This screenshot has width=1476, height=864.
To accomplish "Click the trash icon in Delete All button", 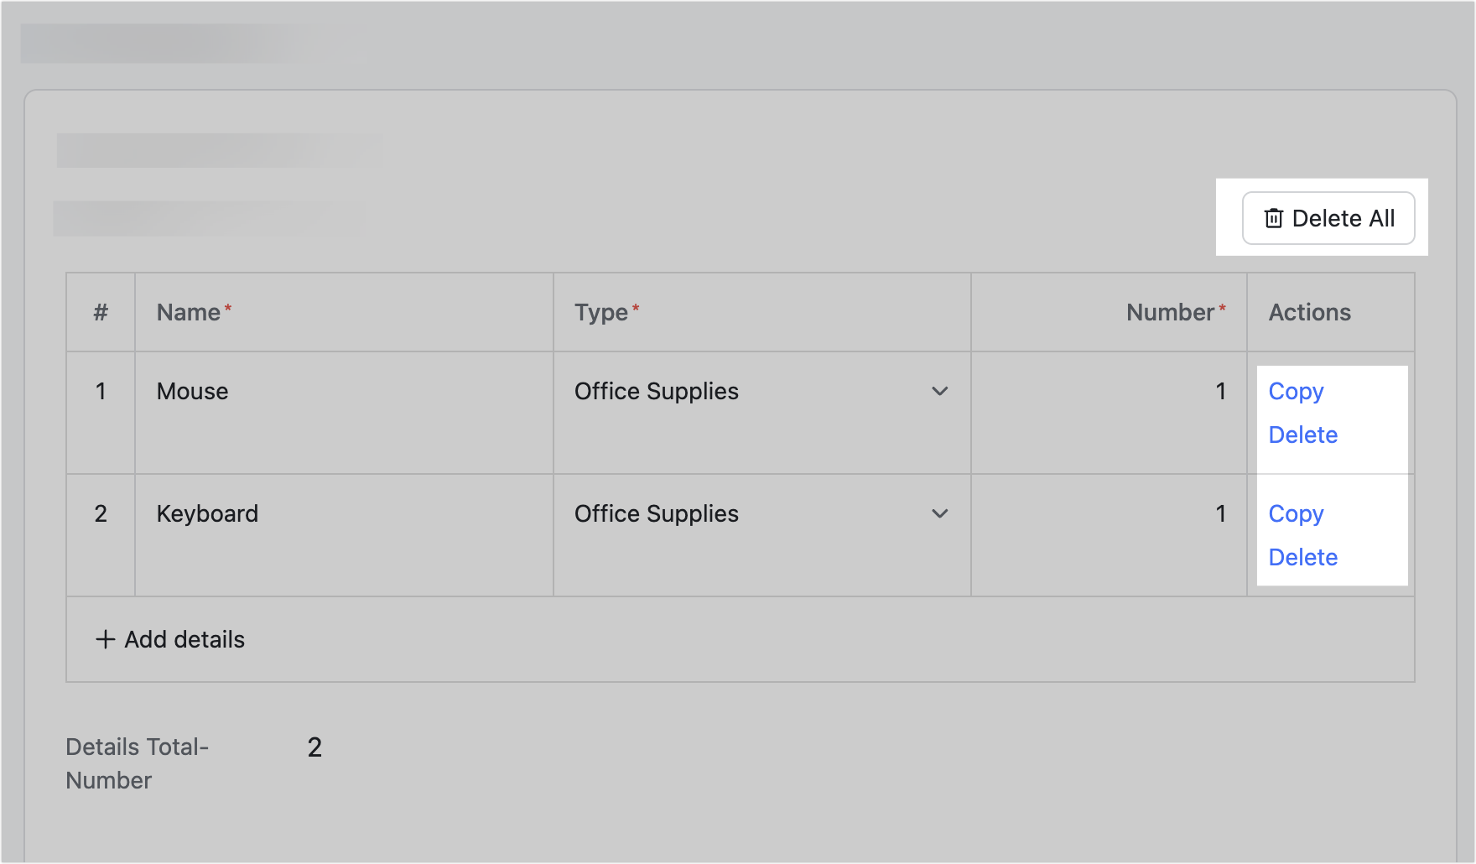I will [x=1273, y=218].
